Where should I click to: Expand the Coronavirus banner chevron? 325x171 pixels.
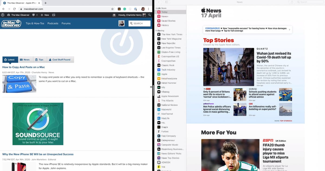coord(289,30)
